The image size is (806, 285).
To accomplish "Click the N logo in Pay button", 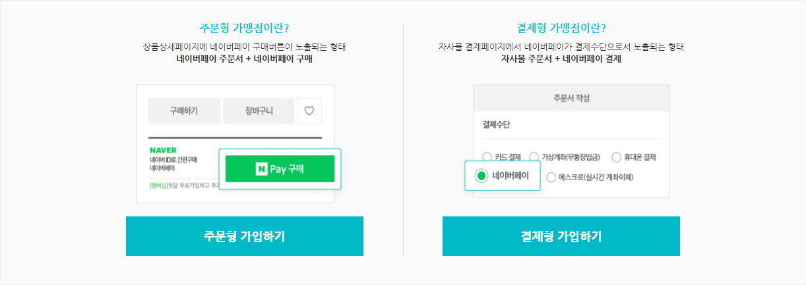I will [261, 169].
